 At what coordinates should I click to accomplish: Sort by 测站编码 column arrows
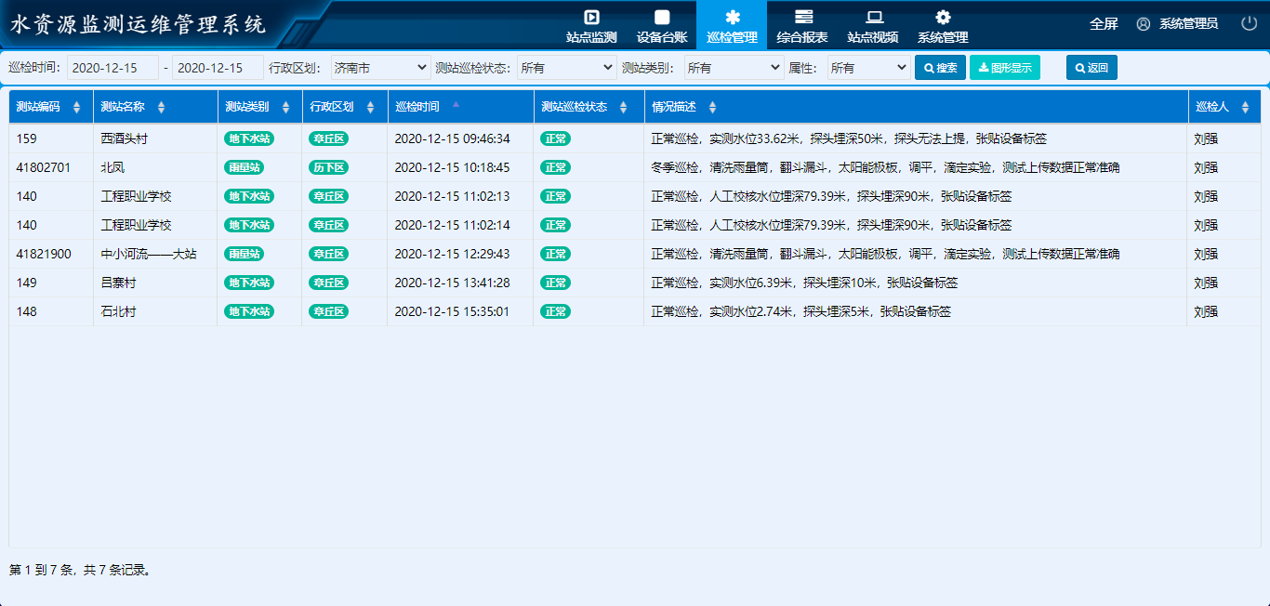click(76, 108)
